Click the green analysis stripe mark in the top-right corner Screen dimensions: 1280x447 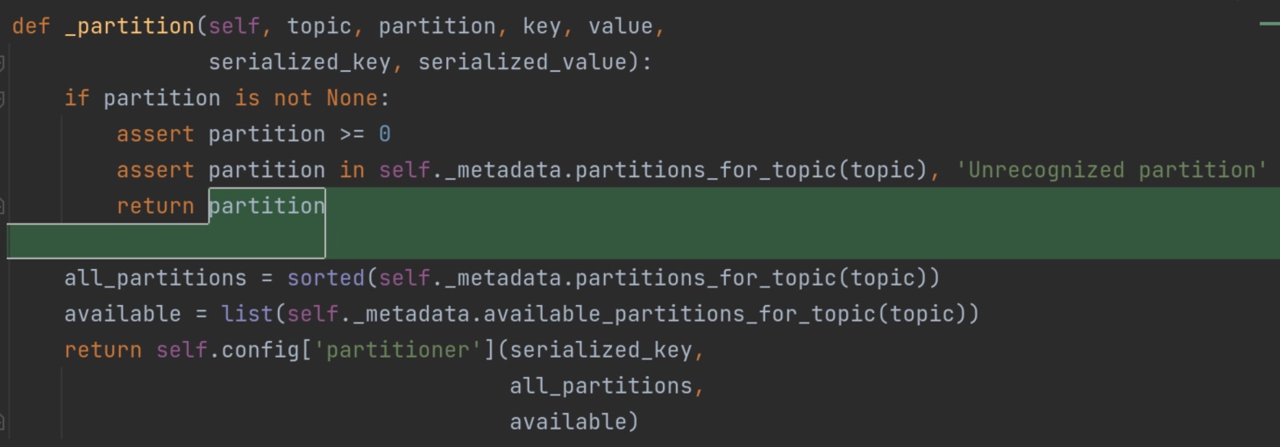[1269, 24]
